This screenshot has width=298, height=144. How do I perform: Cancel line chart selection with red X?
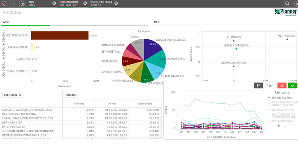[x=282, y=86]
